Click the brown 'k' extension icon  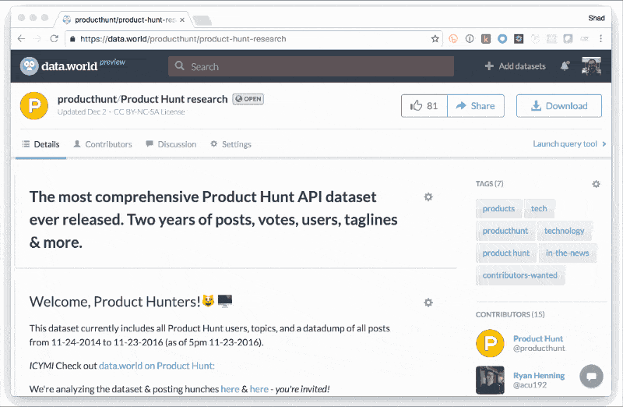click(486, 38)
